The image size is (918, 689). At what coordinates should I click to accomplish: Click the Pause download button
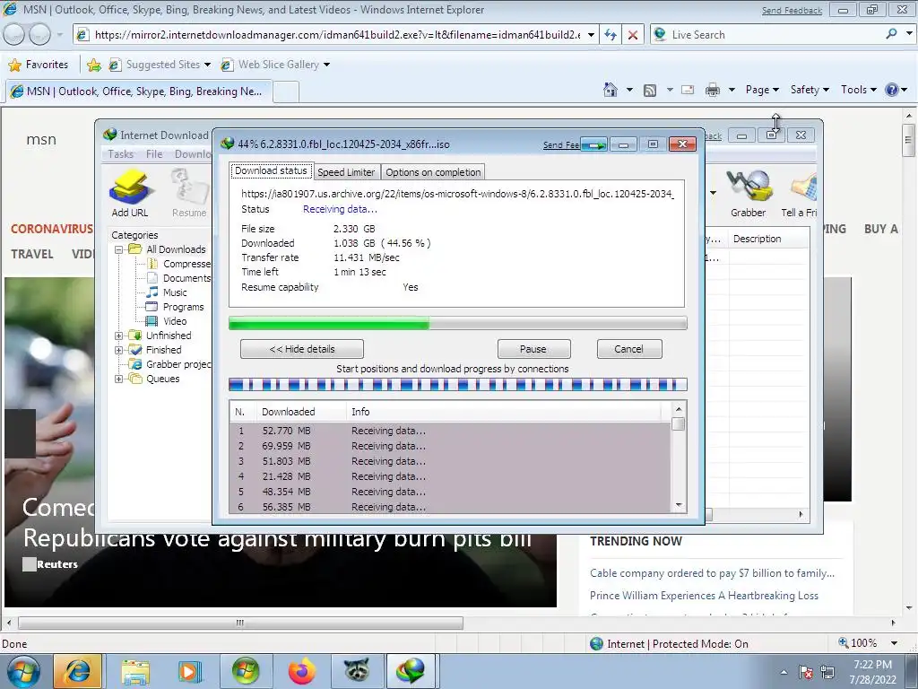click(533, 349)
